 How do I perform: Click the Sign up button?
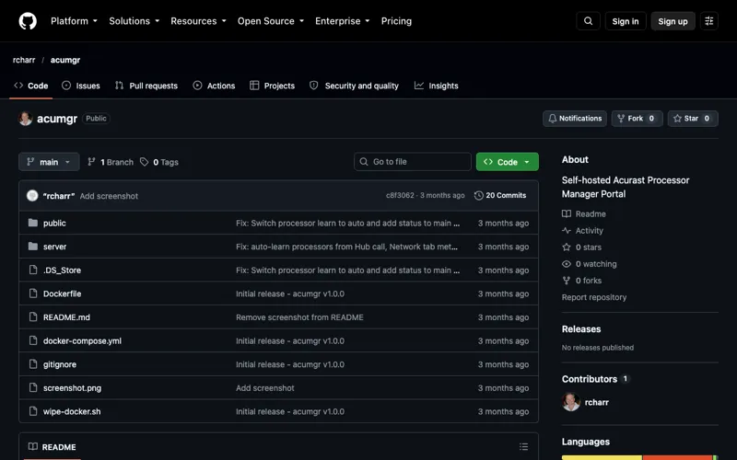tap(673, 21)
